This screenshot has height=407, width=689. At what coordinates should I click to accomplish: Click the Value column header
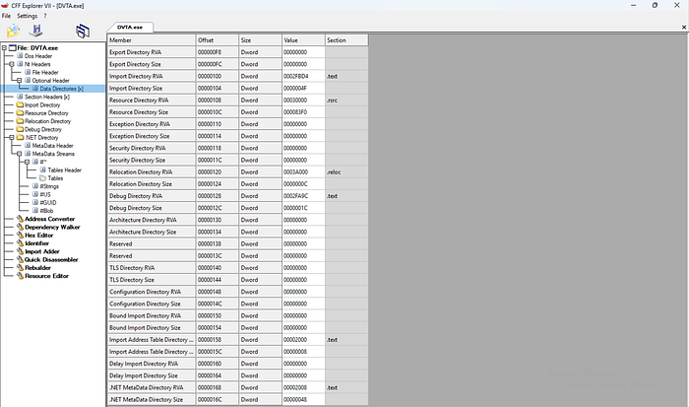[303, 40]
